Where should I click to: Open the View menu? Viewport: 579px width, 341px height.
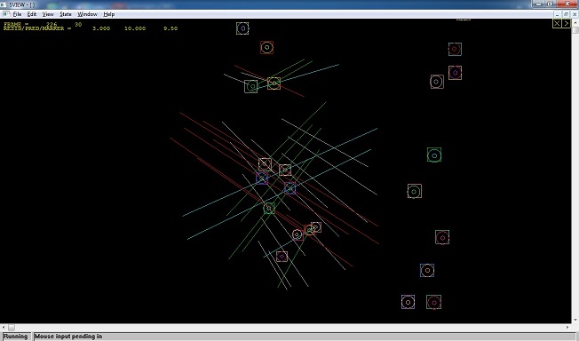tap(48, 14)
